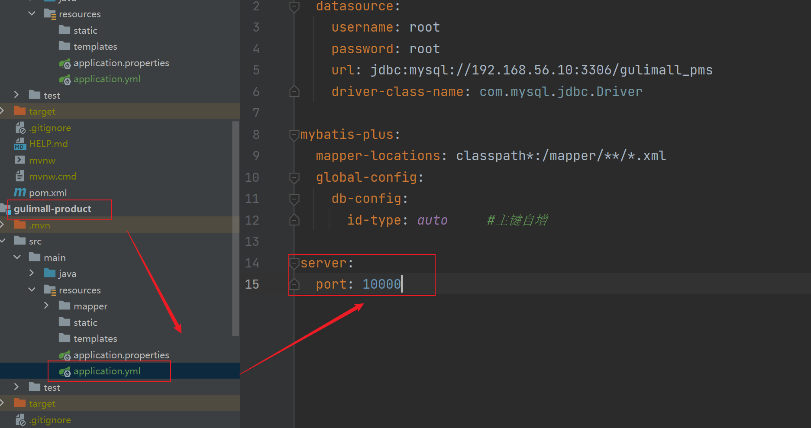Click the application.properties icon below mapper's templates folder
This screenshot has height=428, width=811.
65,355
